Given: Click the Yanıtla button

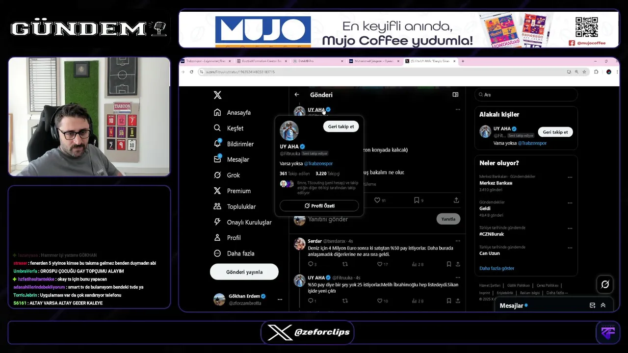Looking at the screenshot, I should tap(448, 219).
